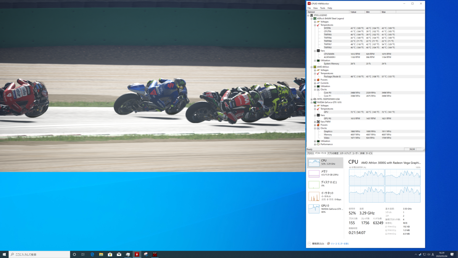Image resolution: width=458 pixels, height=258 pixels.
Task: Collapse the STEELLEGEND root node
Action: [x=308, y=15]
